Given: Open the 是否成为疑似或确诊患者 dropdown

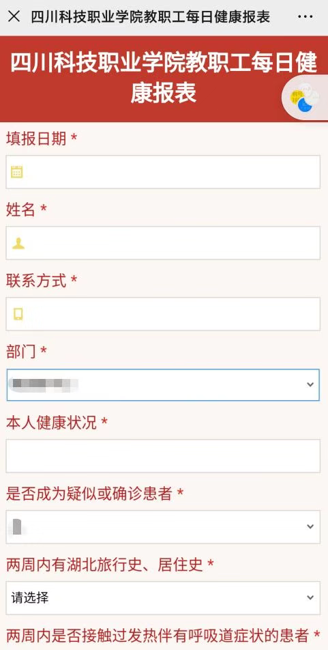Looking at the screenshot, I should click(x=163, y=527).
